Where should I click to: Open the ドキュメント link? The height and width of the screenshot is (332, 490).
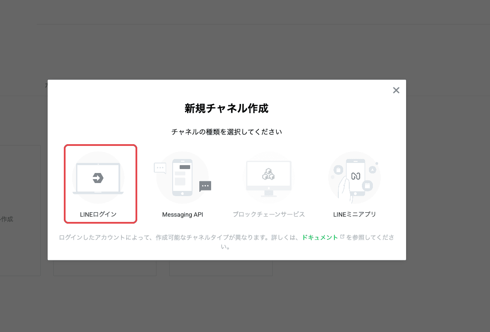click(x=320, y=237)
